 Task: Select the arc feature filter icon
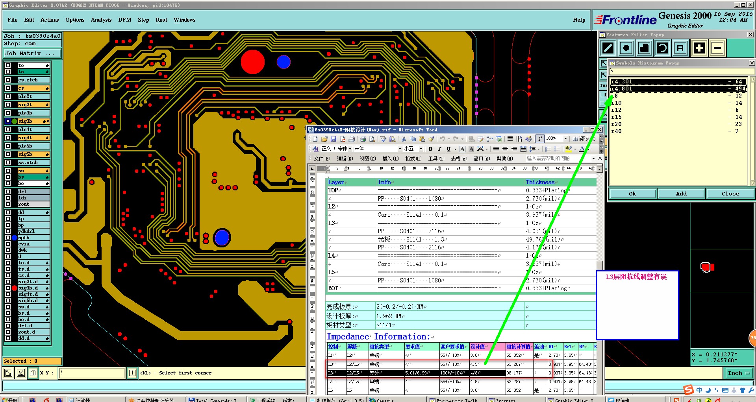(x=662, y=48)
